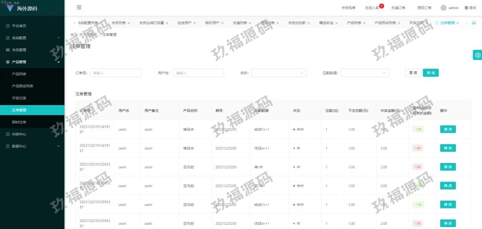Open the 名称 dropdown
Viewport: 482px width, 229px height.
[x=279, y=73]
